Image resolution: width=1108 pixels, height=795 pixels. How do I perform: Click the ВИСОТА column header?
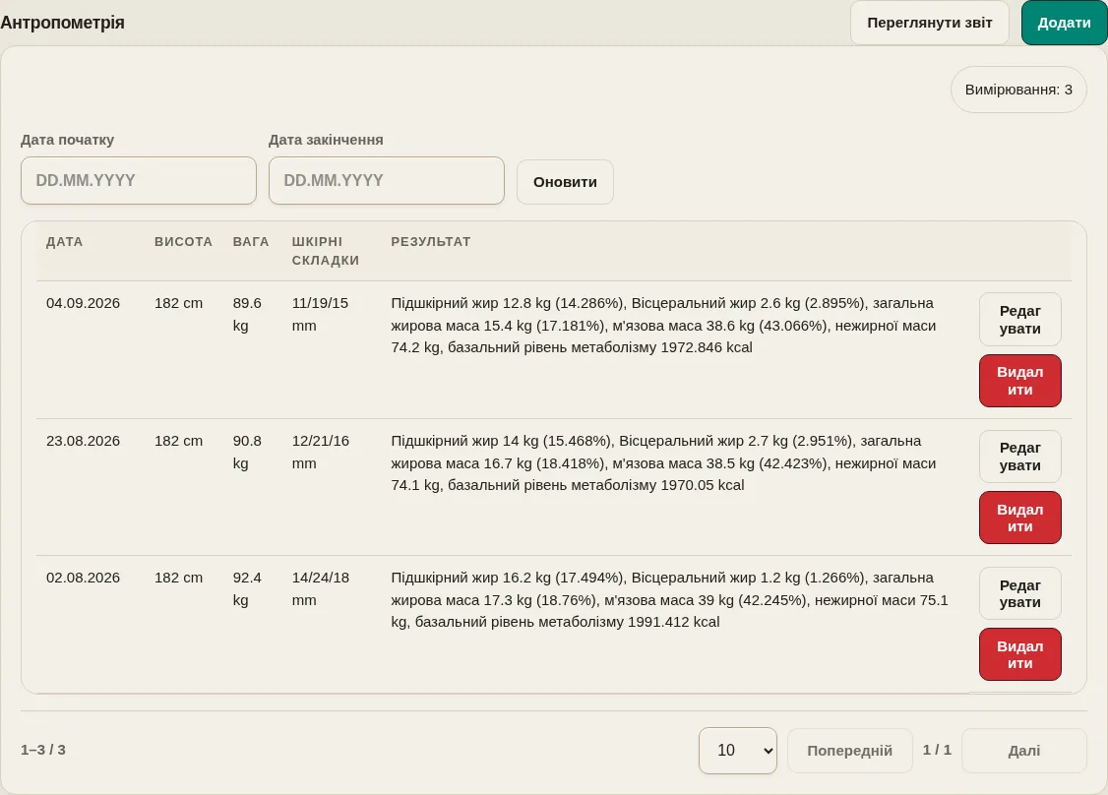coord(183,242)
